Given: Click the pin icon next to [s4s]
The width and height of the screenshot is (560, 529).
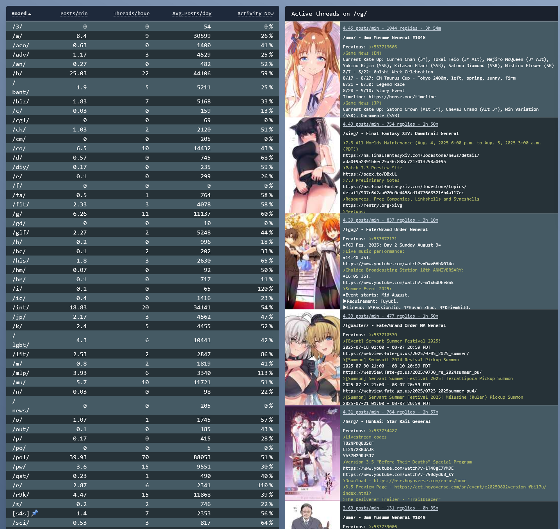Looking at the screenshot, I should coord(35,513).
